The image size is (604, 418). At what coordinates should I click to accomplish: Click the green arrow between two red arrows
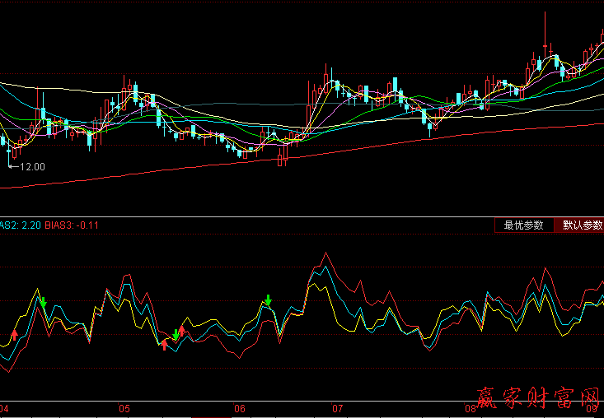(x=175, y=335)
